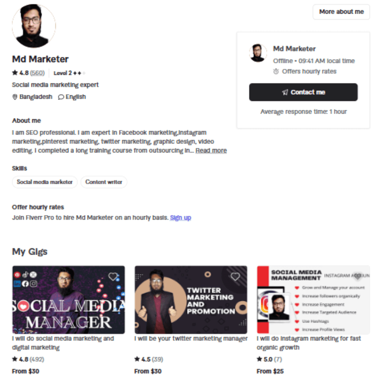Open the More about me button
This screenshot has width=379, height=379.
tap(341, 11)
